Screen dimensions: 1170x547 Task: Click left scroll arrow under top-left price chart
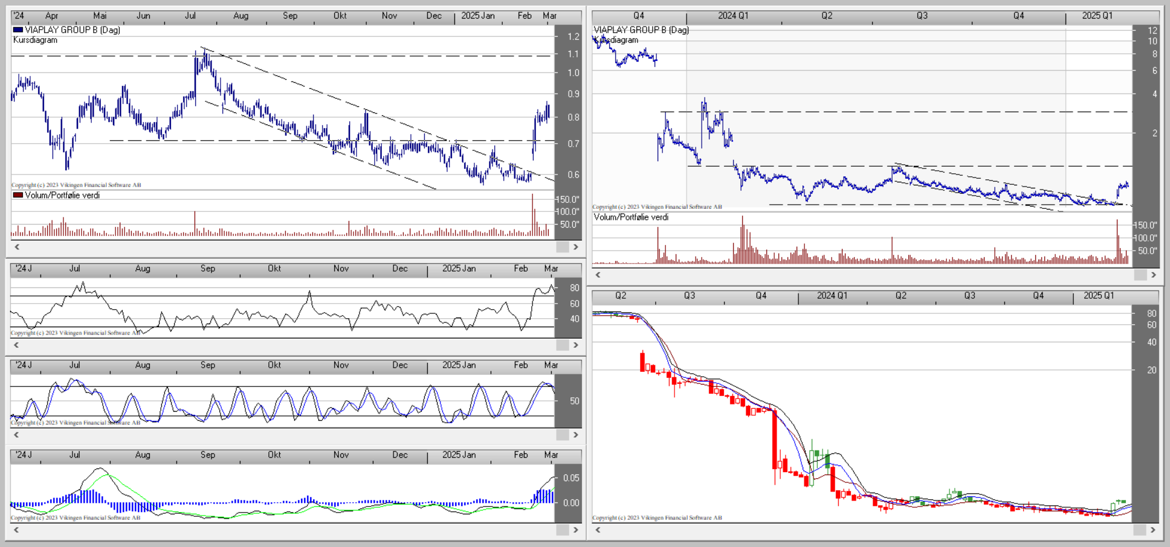(x=17, y=247)
